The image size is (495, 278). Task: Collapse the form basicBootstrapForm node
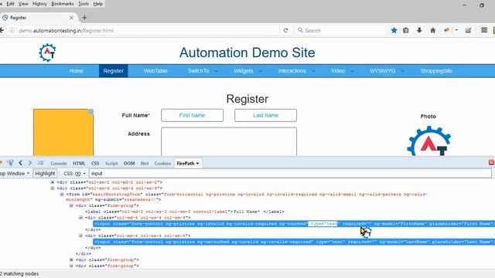pyautogui.click(x=62, y=194)
